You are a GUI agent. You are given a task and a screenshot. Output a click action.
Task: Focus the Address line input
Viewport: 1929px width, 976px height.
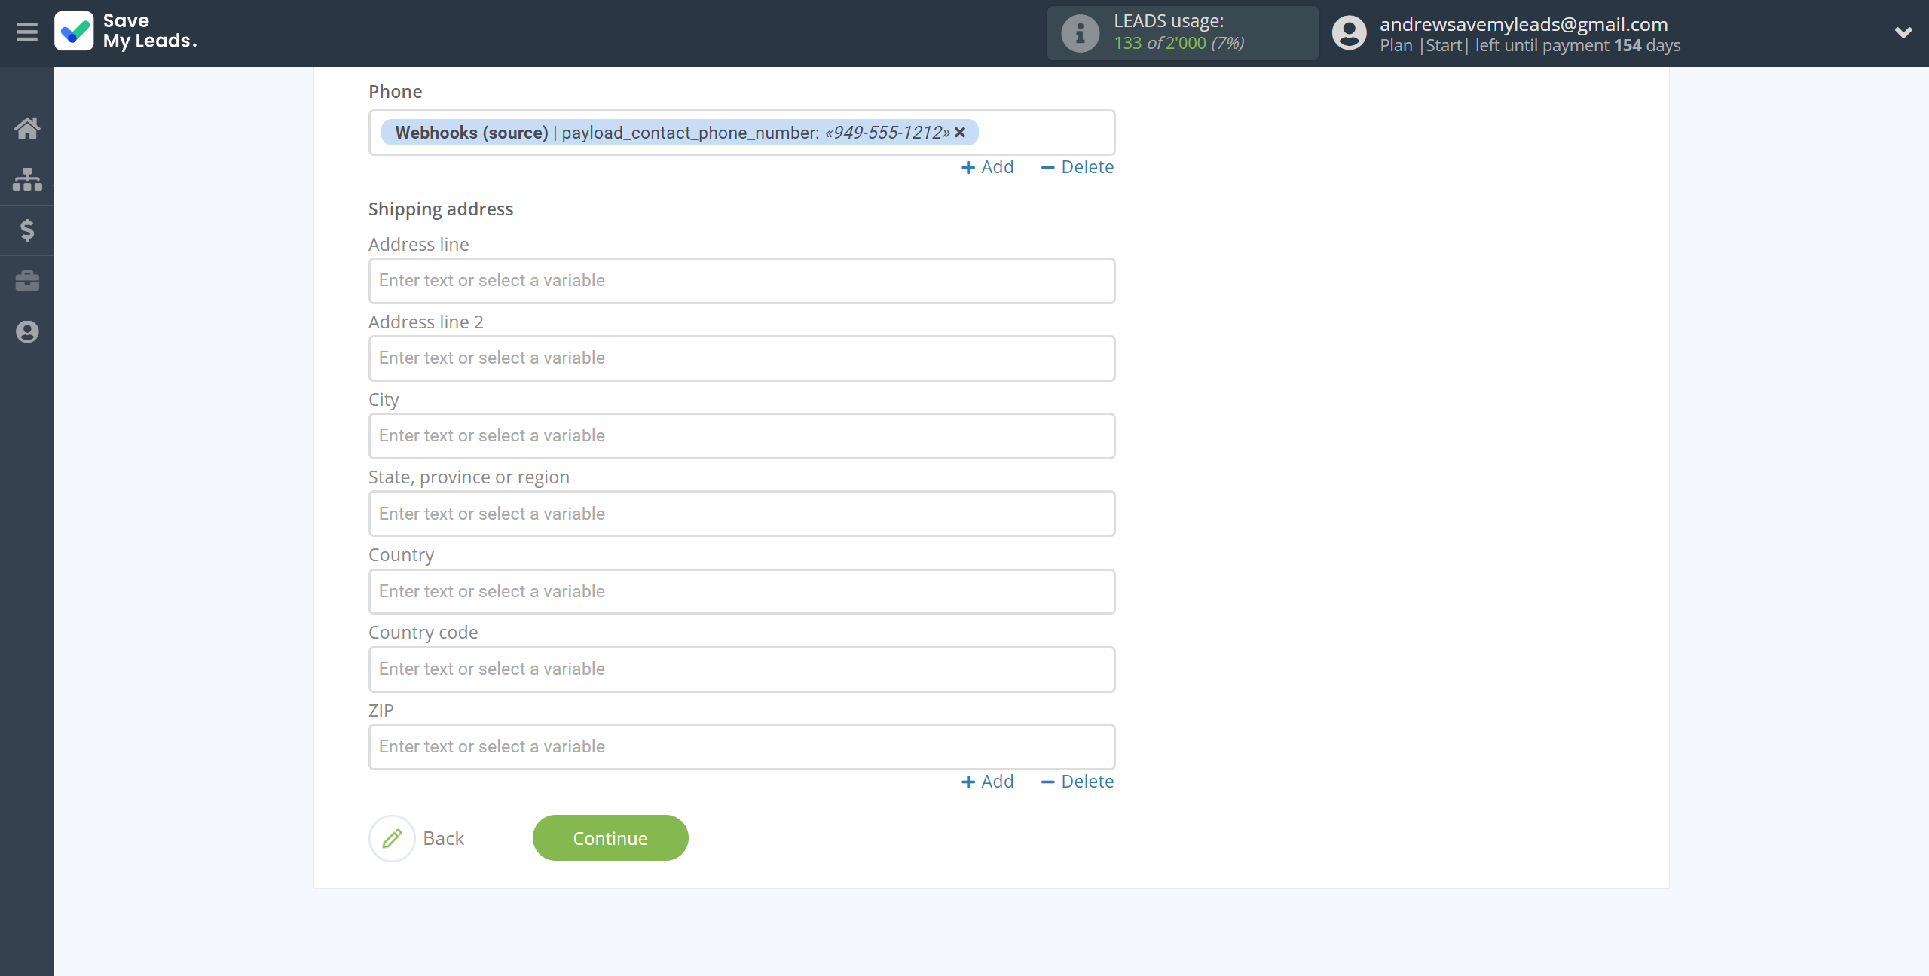(x=741, y=281)
